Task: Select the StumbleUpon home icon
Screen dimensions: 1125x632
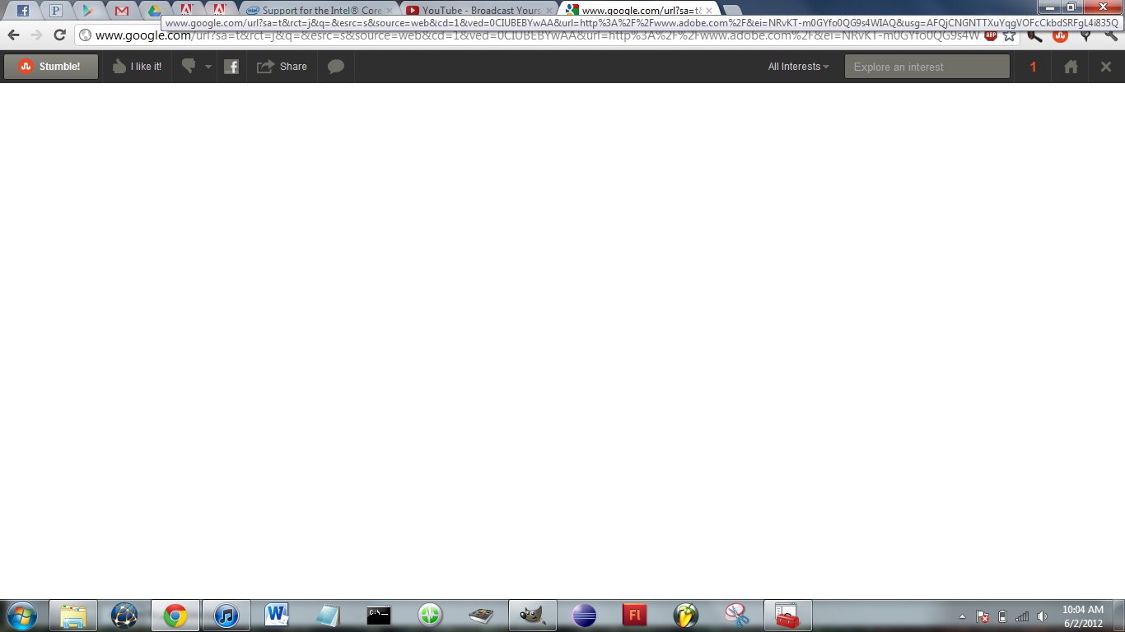Action: point(1070,66)
